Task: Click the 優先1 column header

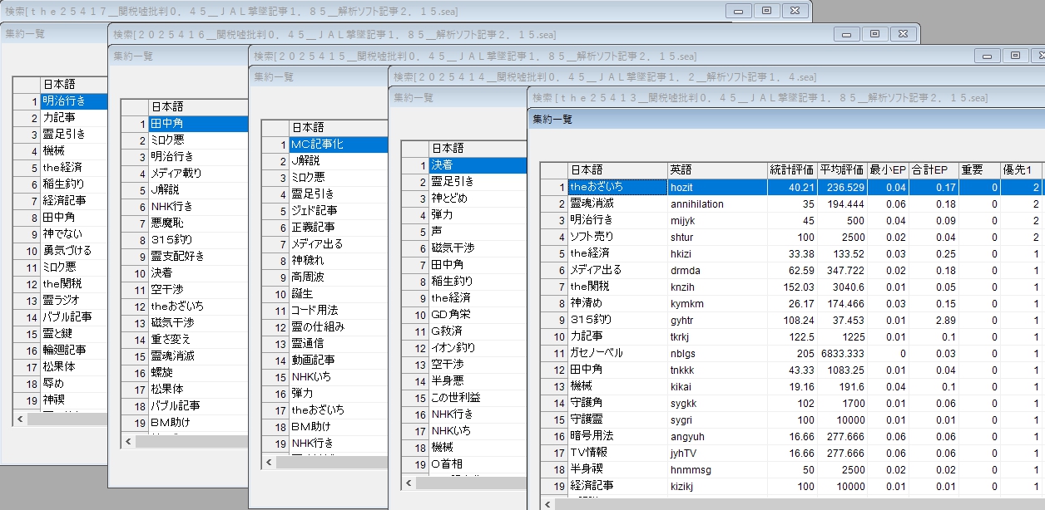Action: coord(1020,169)
